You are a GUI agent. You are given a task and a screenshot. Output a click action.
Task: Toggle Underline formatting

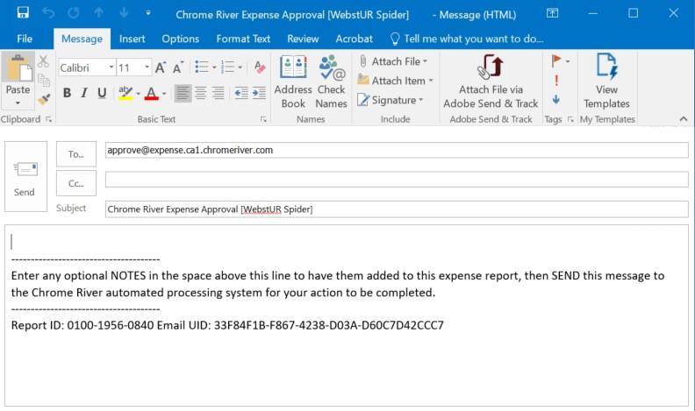[102, 93]
